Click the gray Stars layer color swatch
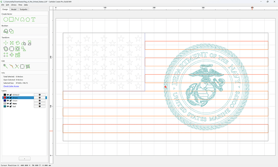Viewport: 278px width, 167px height. click(x=5, y=103)
